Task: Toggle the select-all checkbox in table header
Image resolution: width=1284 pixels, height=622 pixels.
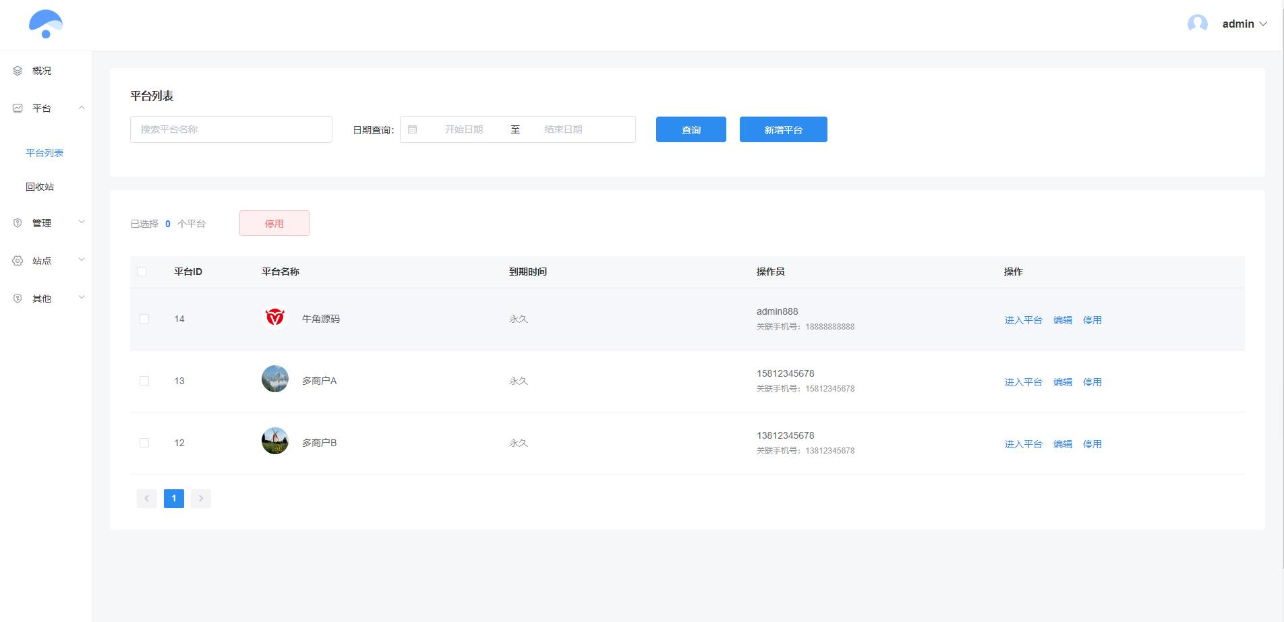Action: coord(142,272)
